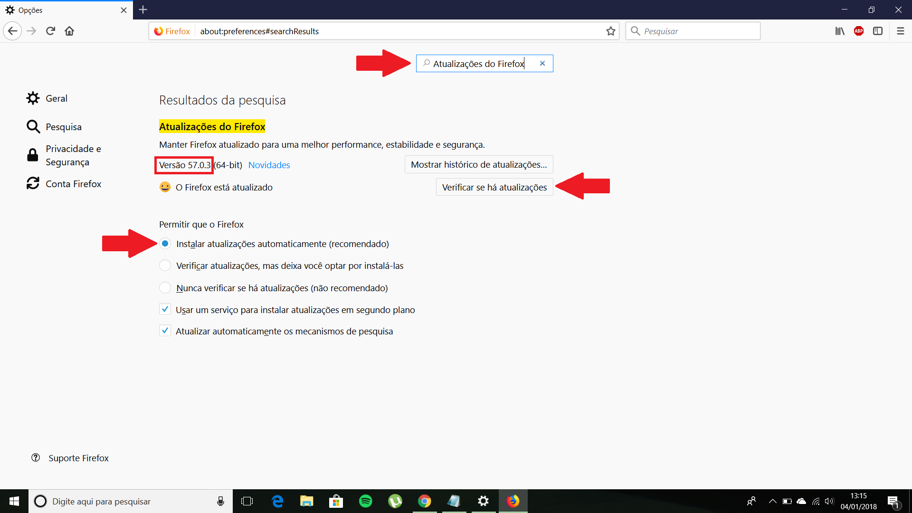Select never check for updates radio

(x=165, y=288)
